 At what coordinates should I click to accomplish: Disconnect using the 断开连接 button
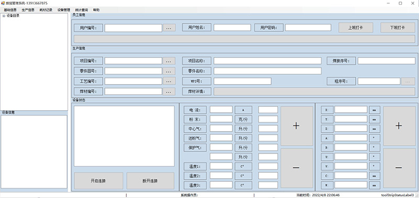pos(150,181)
